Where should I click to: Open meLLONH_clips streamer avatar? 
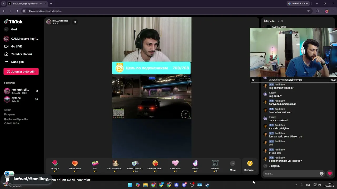49,22
